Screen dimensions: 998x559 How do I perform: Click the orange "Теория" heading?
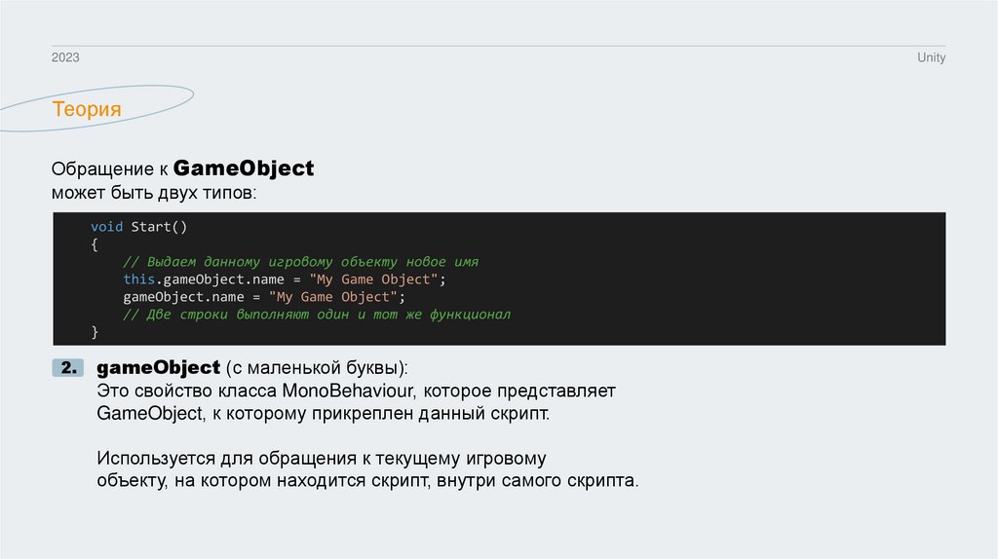pyautogui.click(x=87, y=109)
